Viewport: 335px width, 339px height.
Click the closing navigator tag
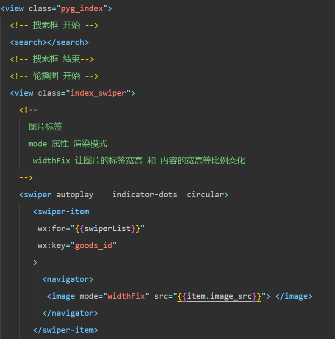(70, 313)
